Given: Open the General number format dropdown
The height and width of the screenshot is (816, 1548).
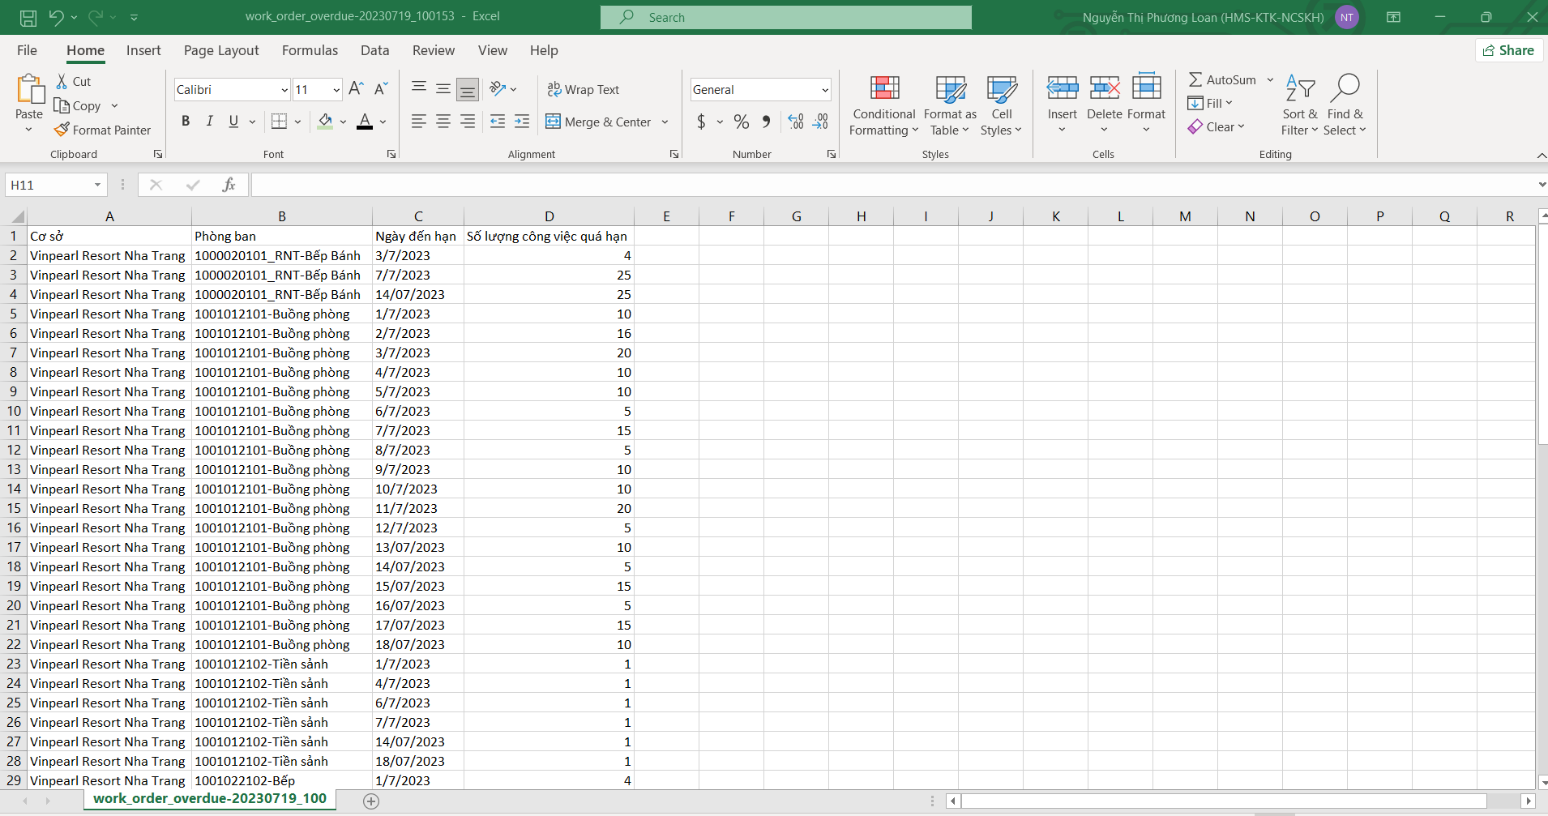Looking at the screenshot, I should (825, 90).
